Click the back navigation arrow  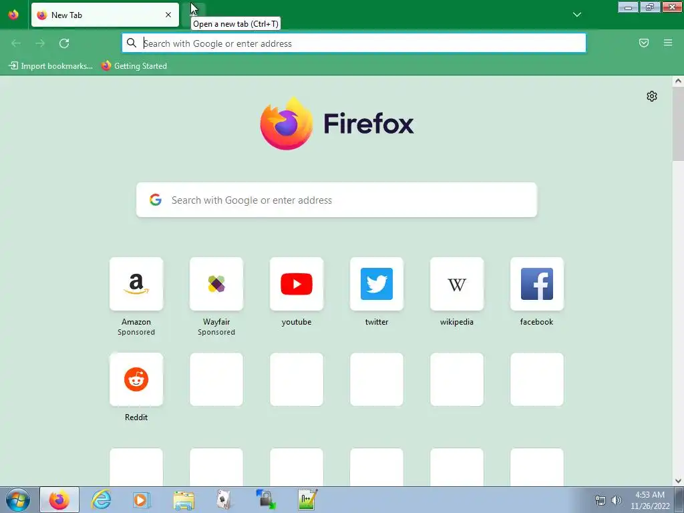(x=16, y=43)
